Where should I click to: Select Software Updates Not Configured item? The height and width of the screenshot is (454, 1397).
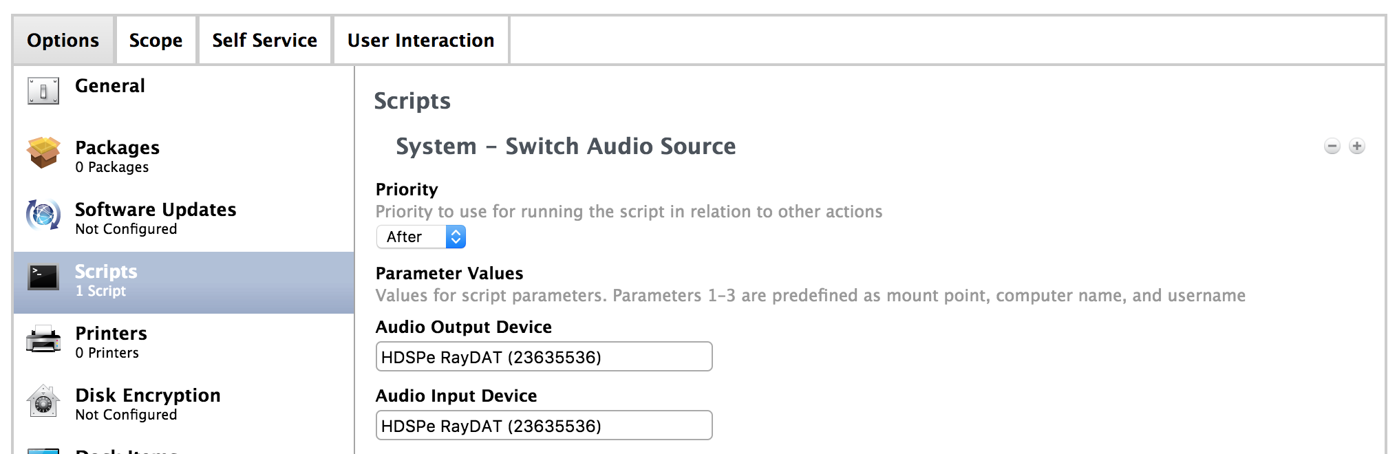pos(156,217)
